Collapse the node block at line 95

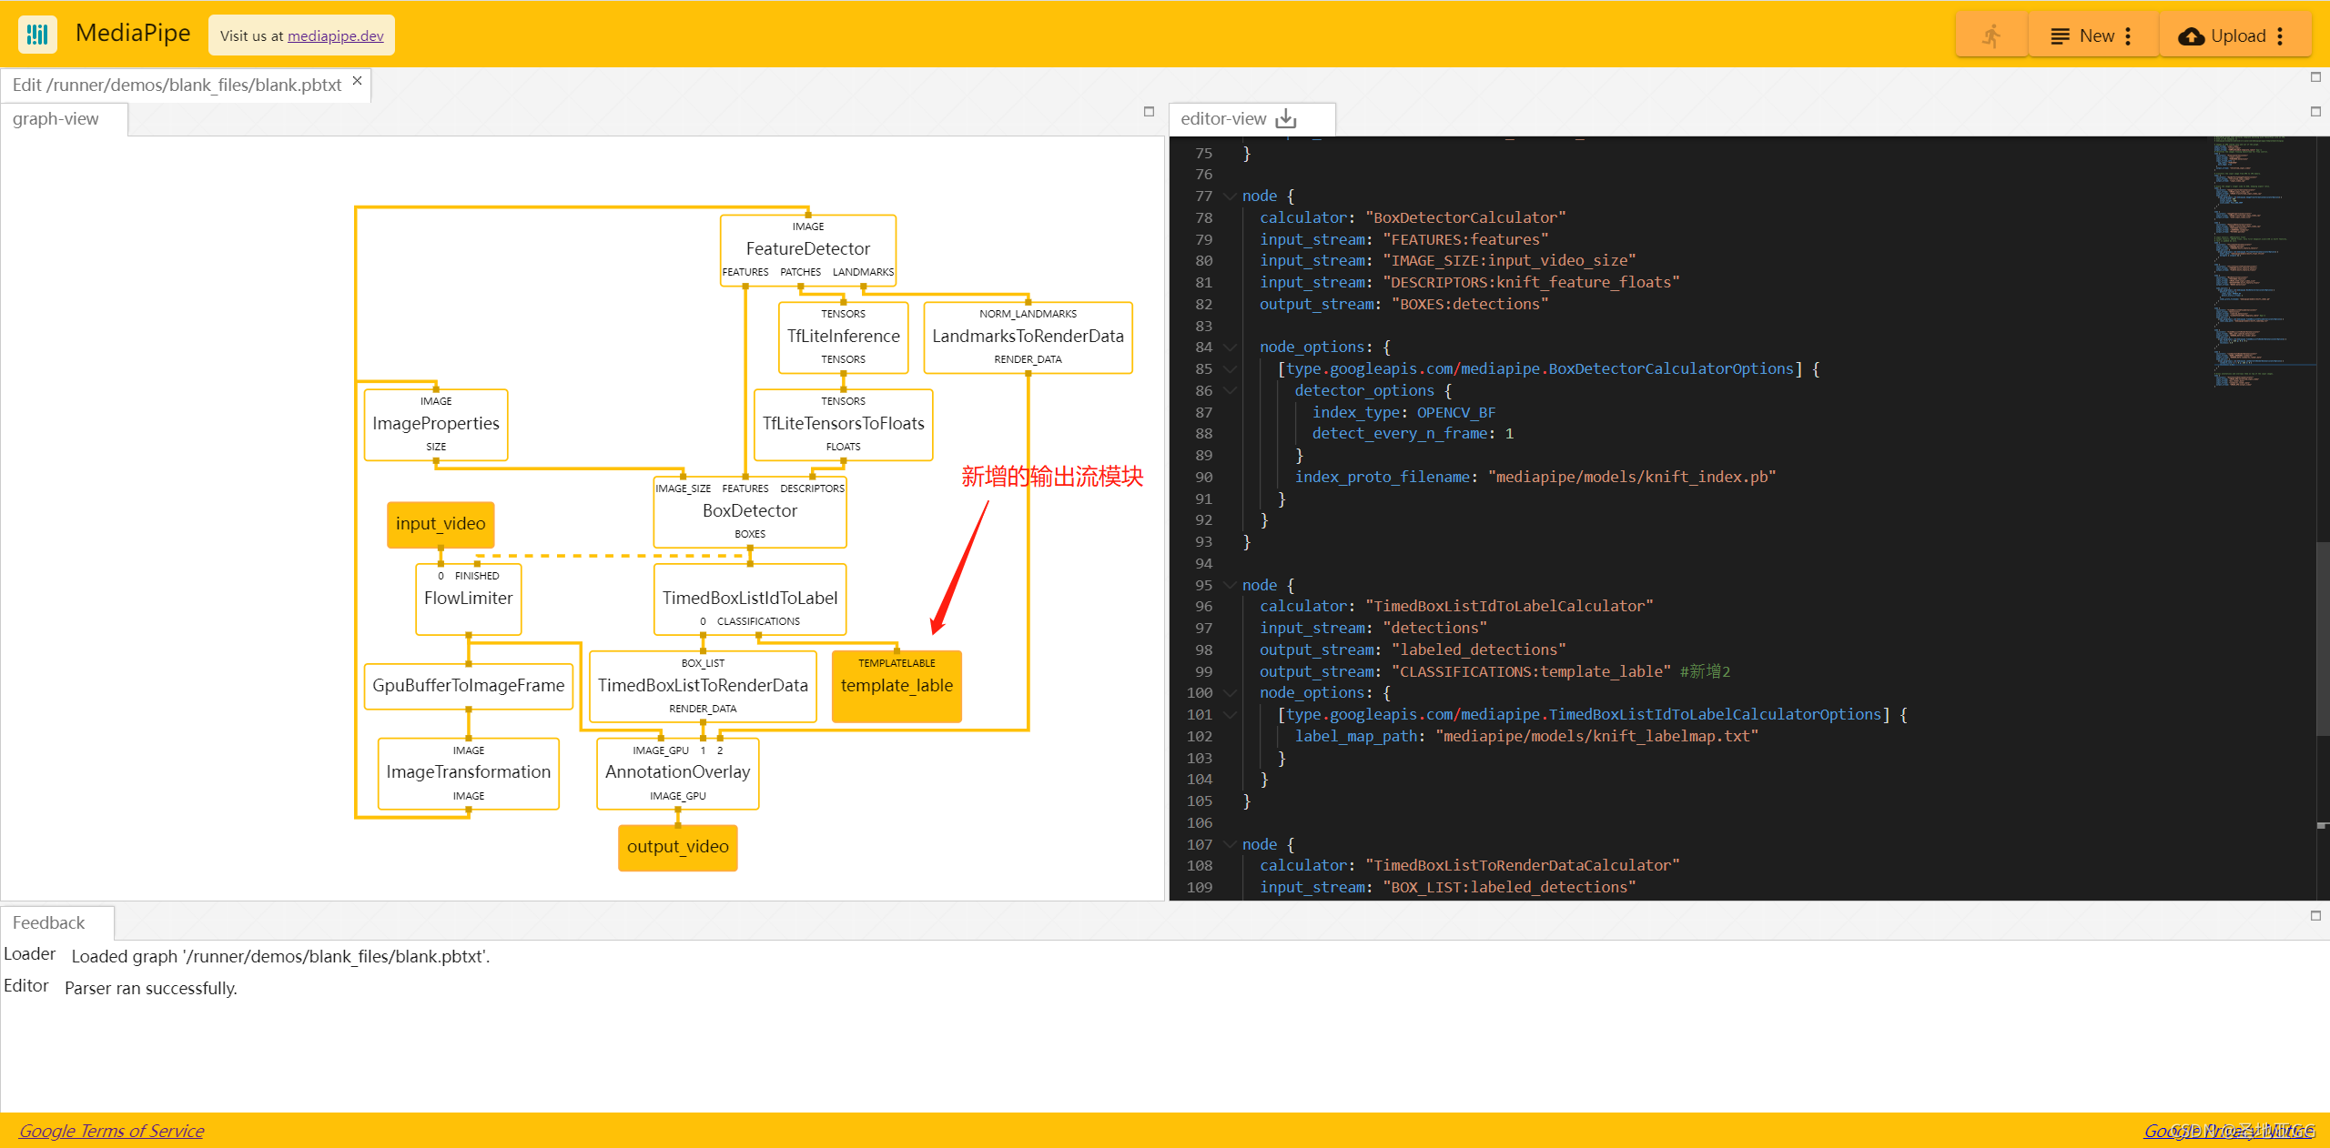coord(1231,586)
